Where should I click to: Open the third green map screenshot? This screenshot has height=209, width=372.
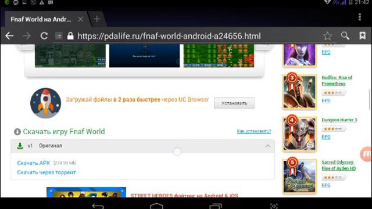click(x=219, y=56)
